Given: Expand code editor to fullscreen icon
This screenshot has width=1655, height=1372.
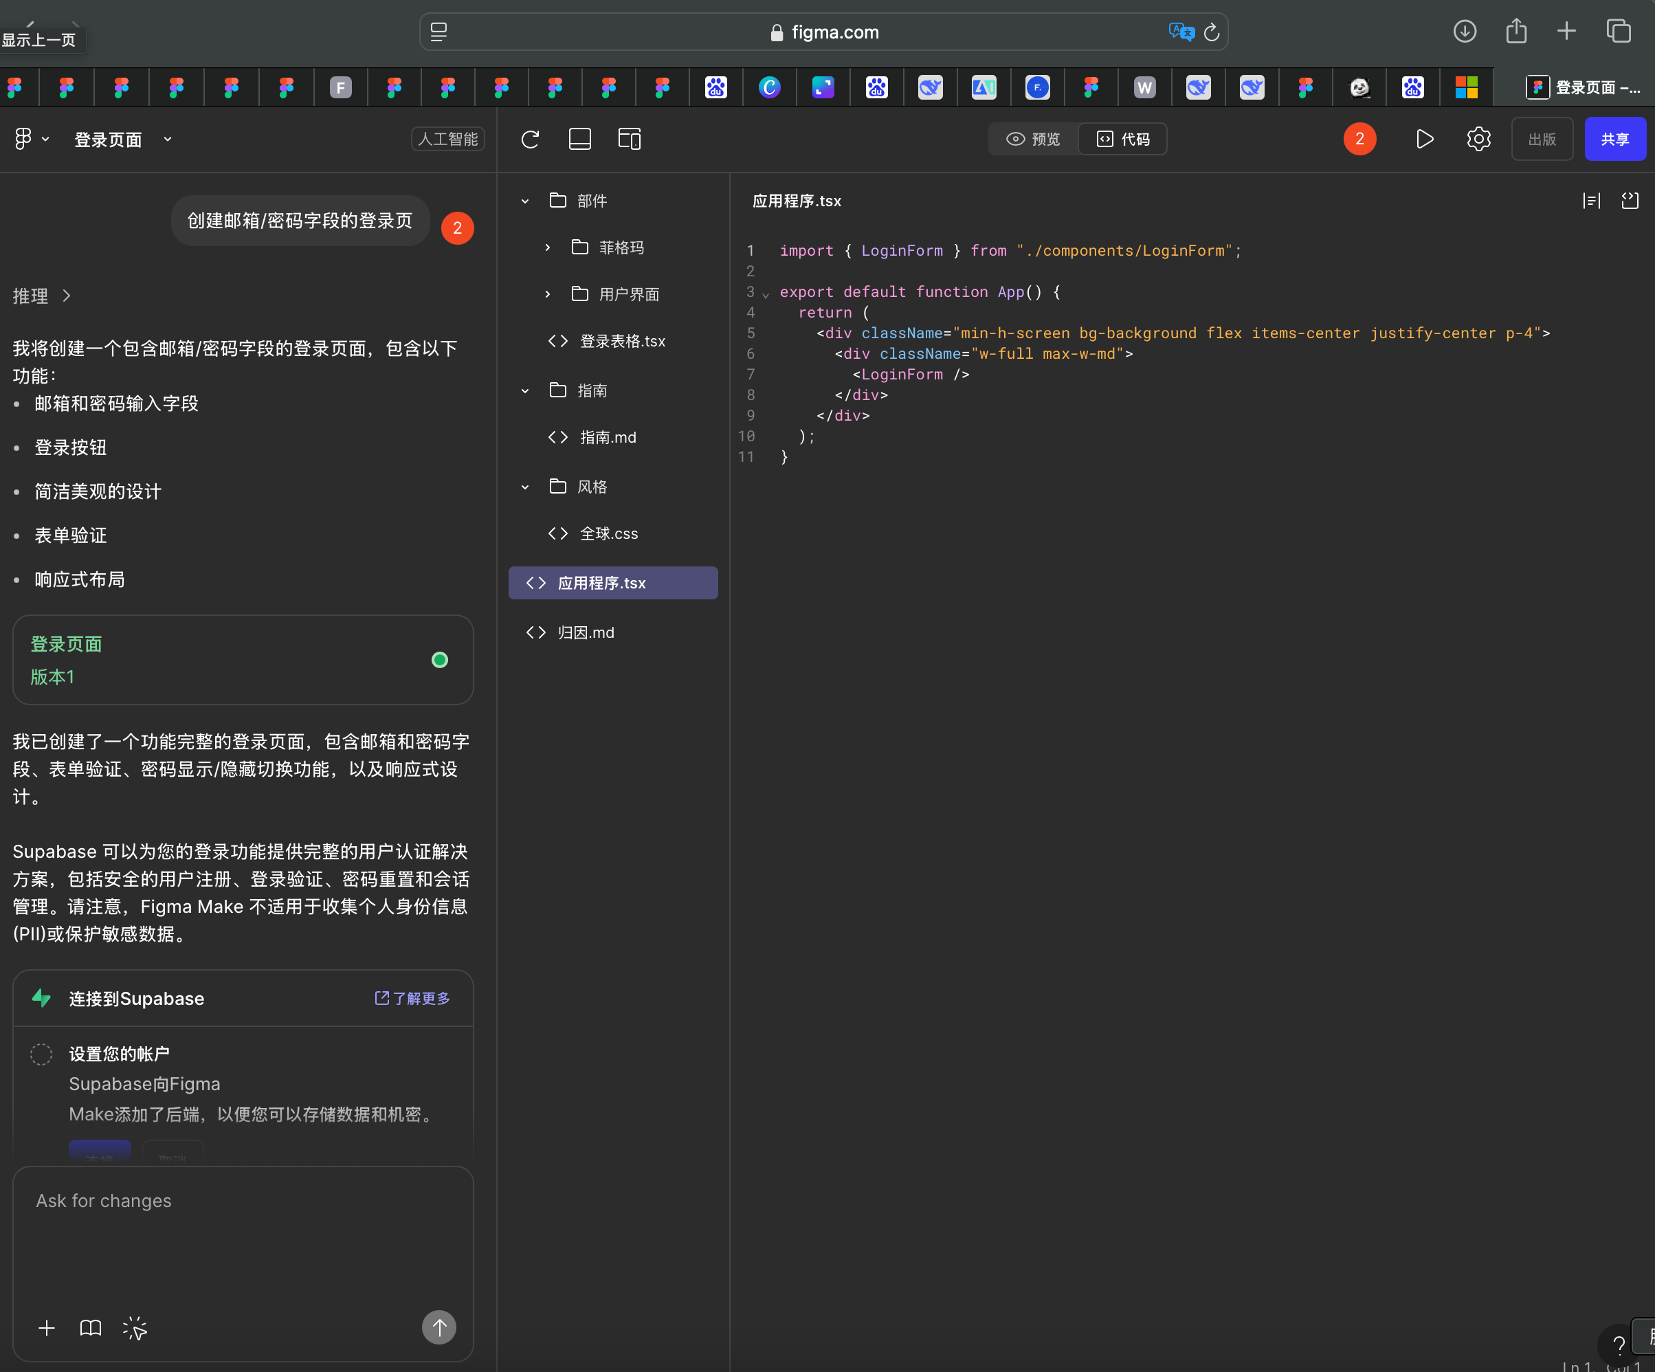Looking at the screenshot, I should click(x=1630, y=201).
